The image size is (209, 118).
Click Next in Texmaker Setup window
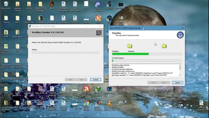pyautogui.click(x=82, y=80)
